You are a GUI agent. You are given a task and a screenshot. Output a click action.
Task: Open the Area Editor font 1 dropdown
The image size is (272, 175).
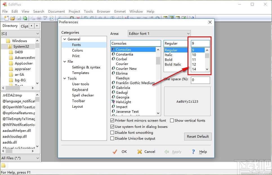click(x=159, y=34)
